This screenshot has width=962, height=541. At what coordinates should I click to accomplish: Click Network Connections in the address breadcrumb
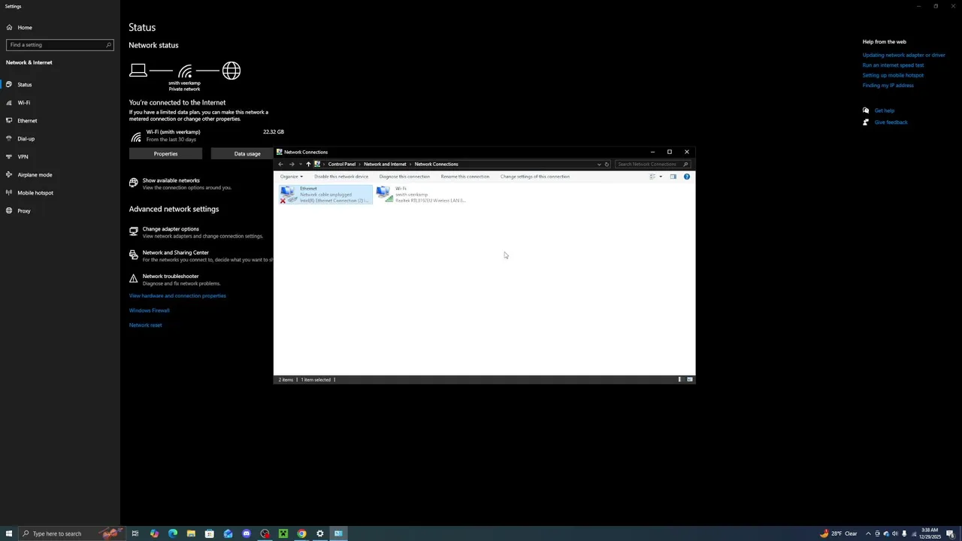pyautogui.click(x=436, y=164)
